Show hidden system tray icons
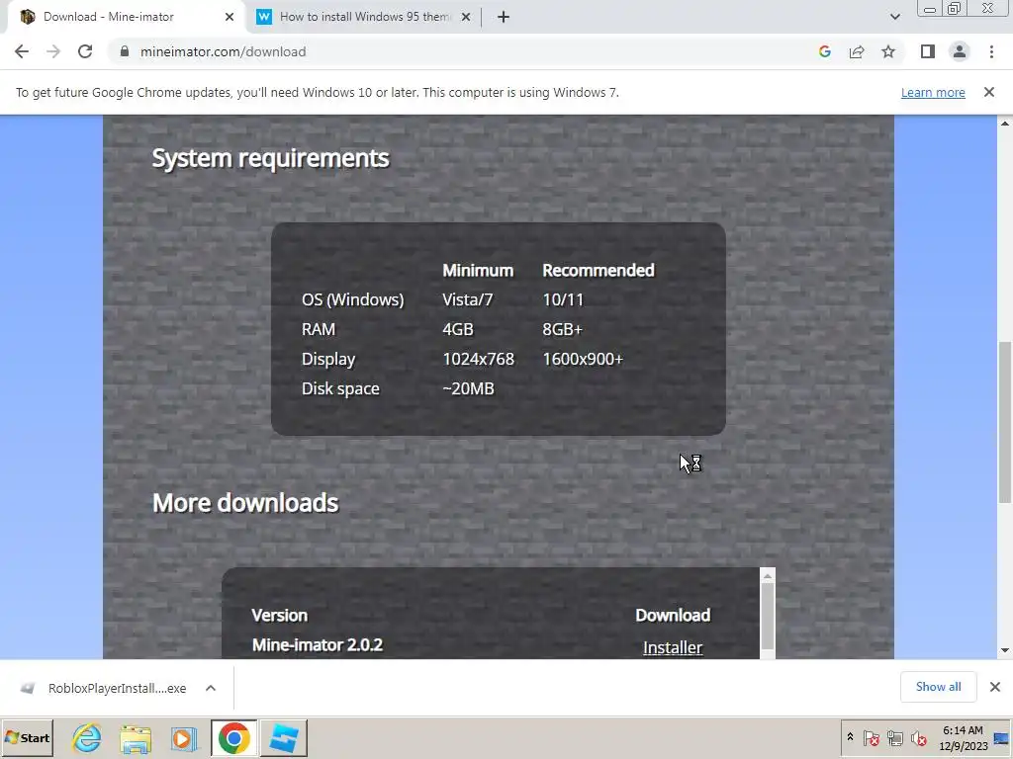 850,737
